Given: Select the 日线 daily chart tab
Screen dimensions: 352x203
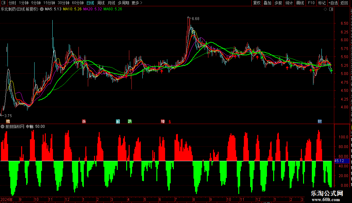Looking at the screenshot, I should tap(90, 3).
